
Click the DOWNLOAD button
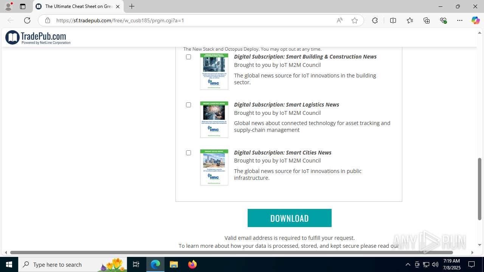[290, 218]
